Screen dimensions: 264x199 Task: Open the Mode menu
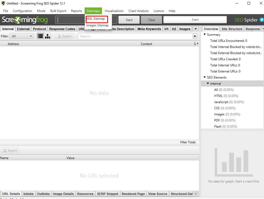41,11
